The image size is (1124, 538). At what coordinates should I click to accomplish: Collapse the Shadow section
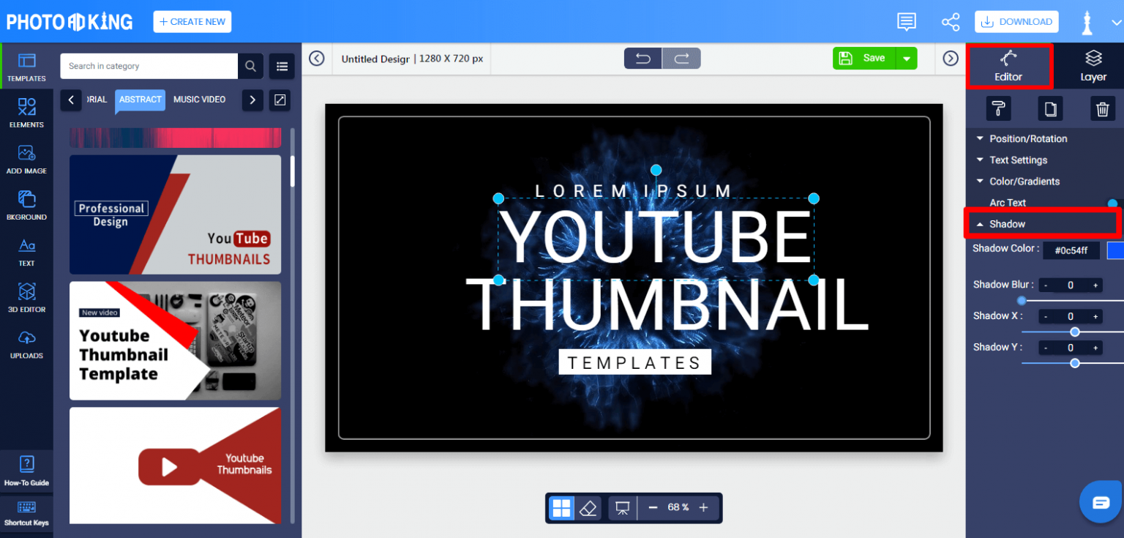[1007, 223]
